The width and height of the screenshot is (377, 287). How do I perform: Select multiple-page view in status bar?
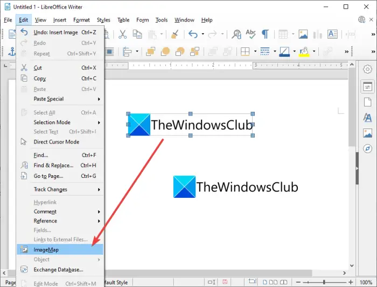(274, 282)
